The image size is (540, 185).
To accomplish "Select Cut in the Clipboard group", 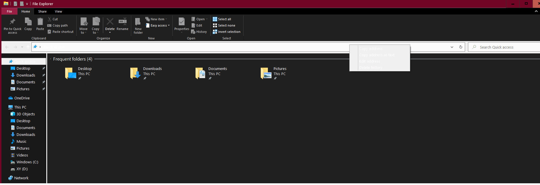I will coord(53,19).
